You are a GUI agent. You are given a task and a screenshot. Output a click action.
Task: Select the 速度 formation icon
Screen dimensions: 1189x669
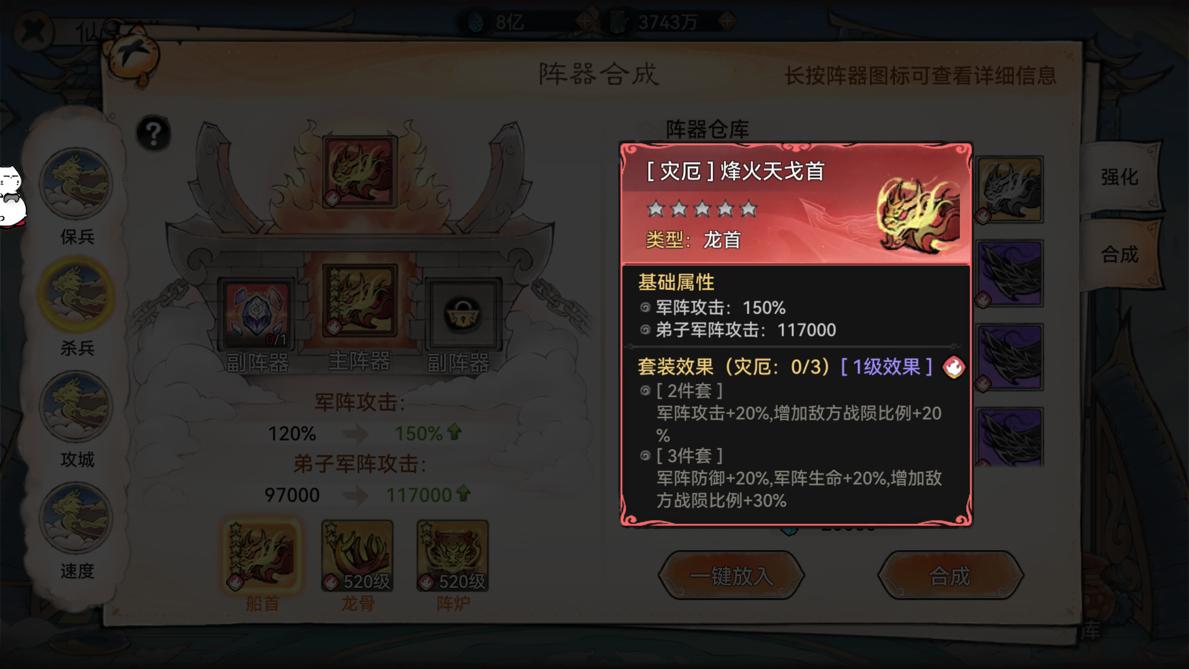pos(76,518)
